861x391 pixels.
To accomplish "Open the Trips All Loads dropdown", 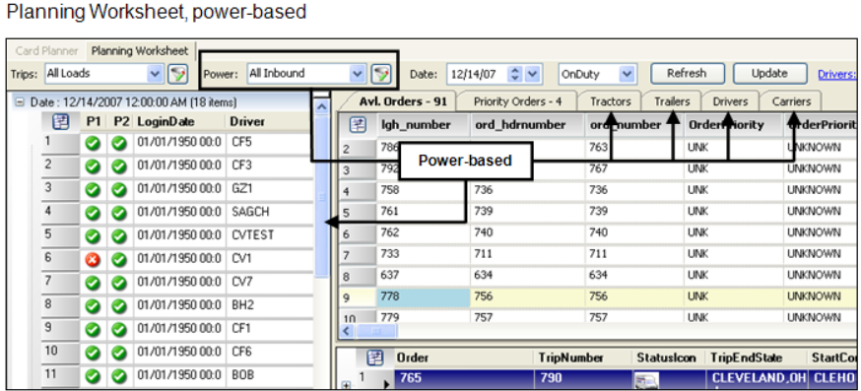I will 156,74.
